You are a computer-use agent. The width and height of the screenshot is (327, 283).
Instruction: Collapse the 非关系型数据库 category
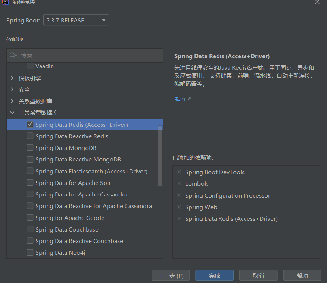(x=12, y=113)
